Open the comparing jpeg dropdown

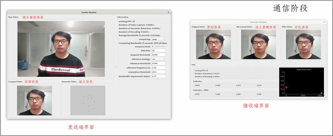(159, 39)
